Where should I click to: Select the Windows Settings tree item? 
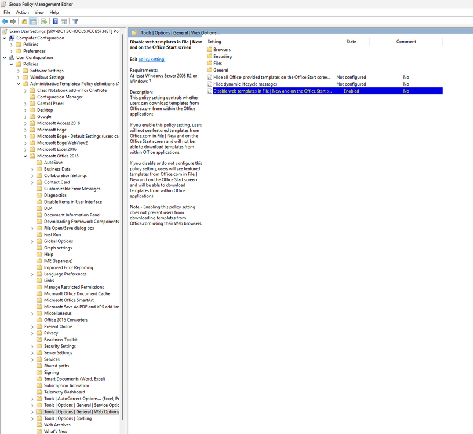(x=48, y=77)
